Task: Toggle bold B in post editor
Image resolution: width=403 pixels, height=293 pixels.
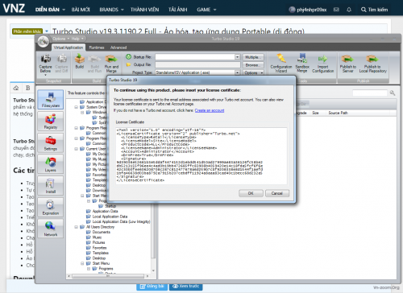Action: click(x=28, y=88)
